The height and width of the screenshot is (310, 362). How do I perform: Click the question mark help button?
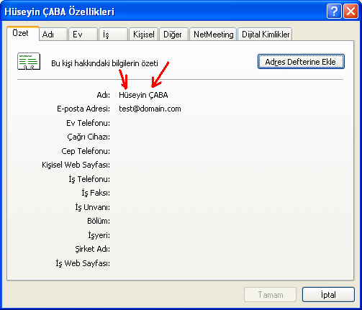tap(334, 11)
